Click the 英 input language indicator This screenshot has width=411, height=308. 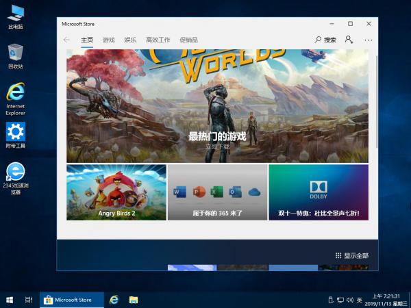pos(360,300)
